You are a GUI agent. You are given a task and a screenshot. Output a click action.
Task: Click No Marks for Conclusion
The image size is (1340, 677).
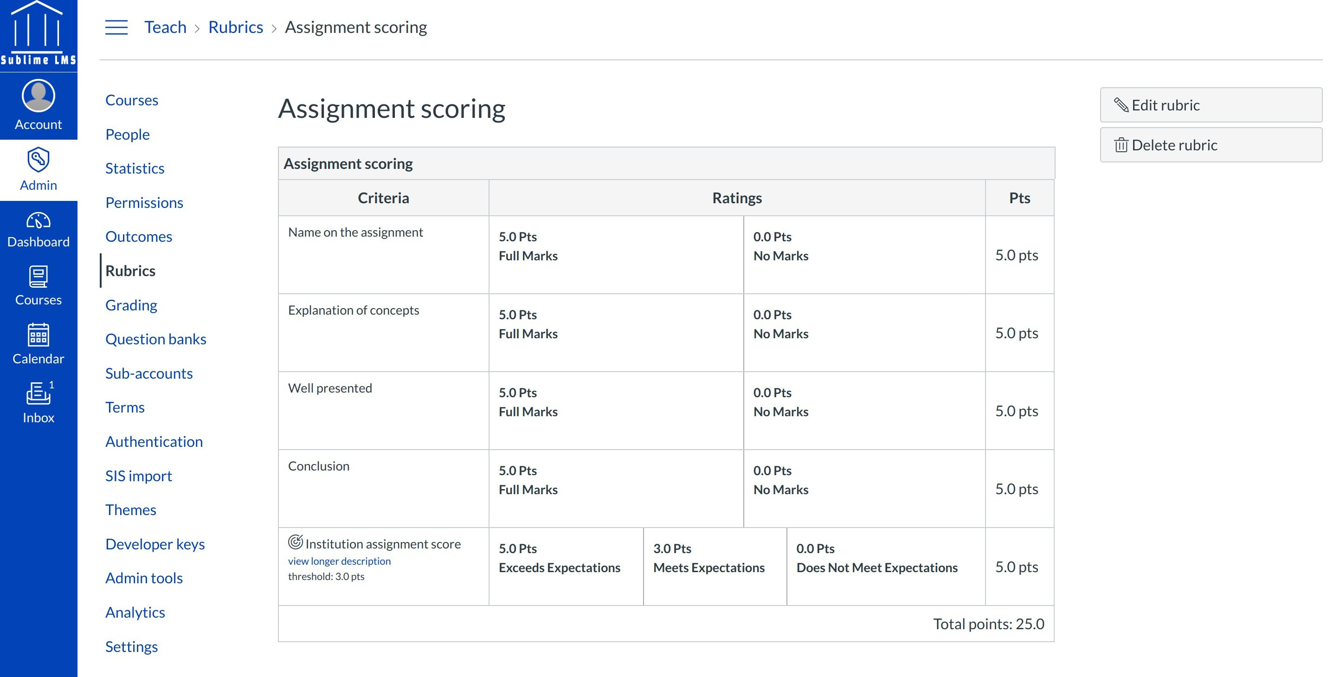click(781, 490)
